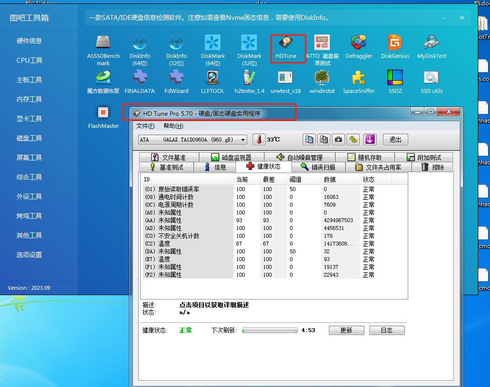The width and height of the screenshot is (490, 387).
Task: Select CPU工具 in toolbox sidebar
Action: [x=29, y=60]
